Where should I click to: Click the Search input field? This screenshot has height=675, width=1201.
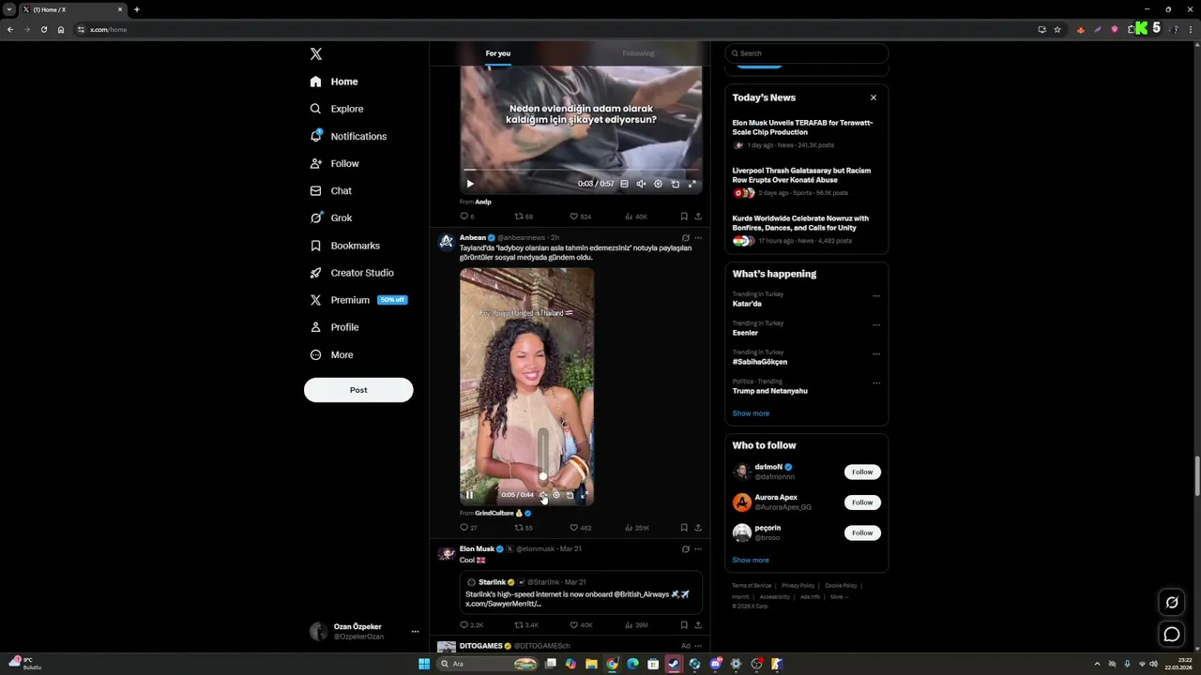[807, 53]
